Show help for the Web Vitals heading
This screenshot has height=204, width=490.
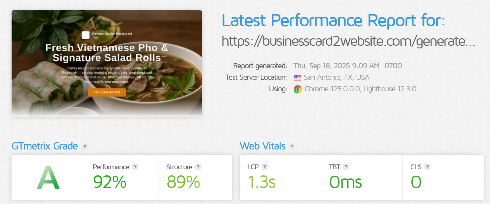(292, 146)
